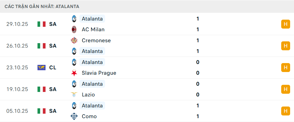Viewport: 294px width, 122px height.
Task: Click the Cremonese club crest
Action: coord(74,40)
